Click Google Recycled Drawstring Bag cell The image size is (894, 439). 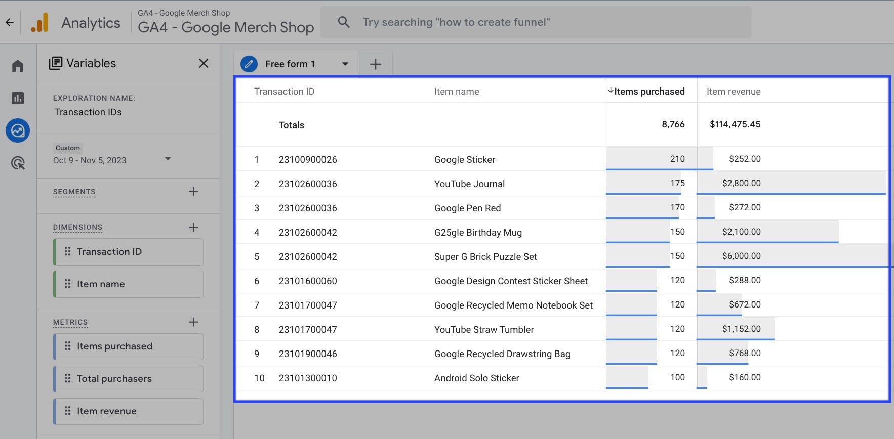click(x=502, y=354)
